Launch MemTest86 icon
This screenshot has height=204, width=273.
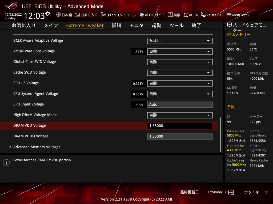229,15
